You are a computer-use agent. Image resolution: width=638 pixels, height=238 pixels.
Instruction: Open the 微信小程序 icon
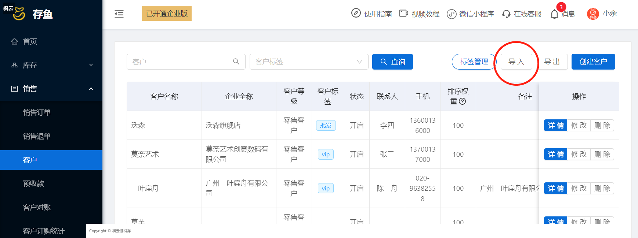coord(452,14)
